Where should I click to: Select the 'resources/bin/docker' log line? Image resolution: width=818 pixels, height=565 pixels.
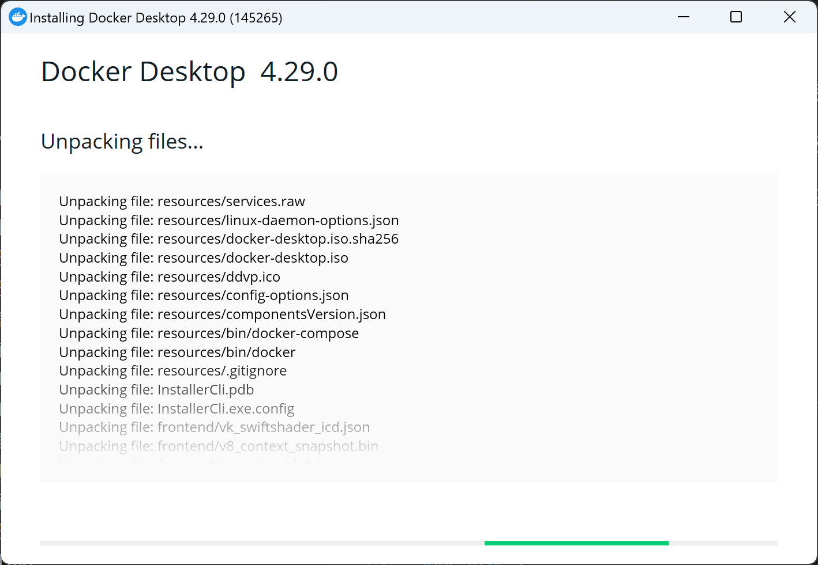[x=177, y=352]
